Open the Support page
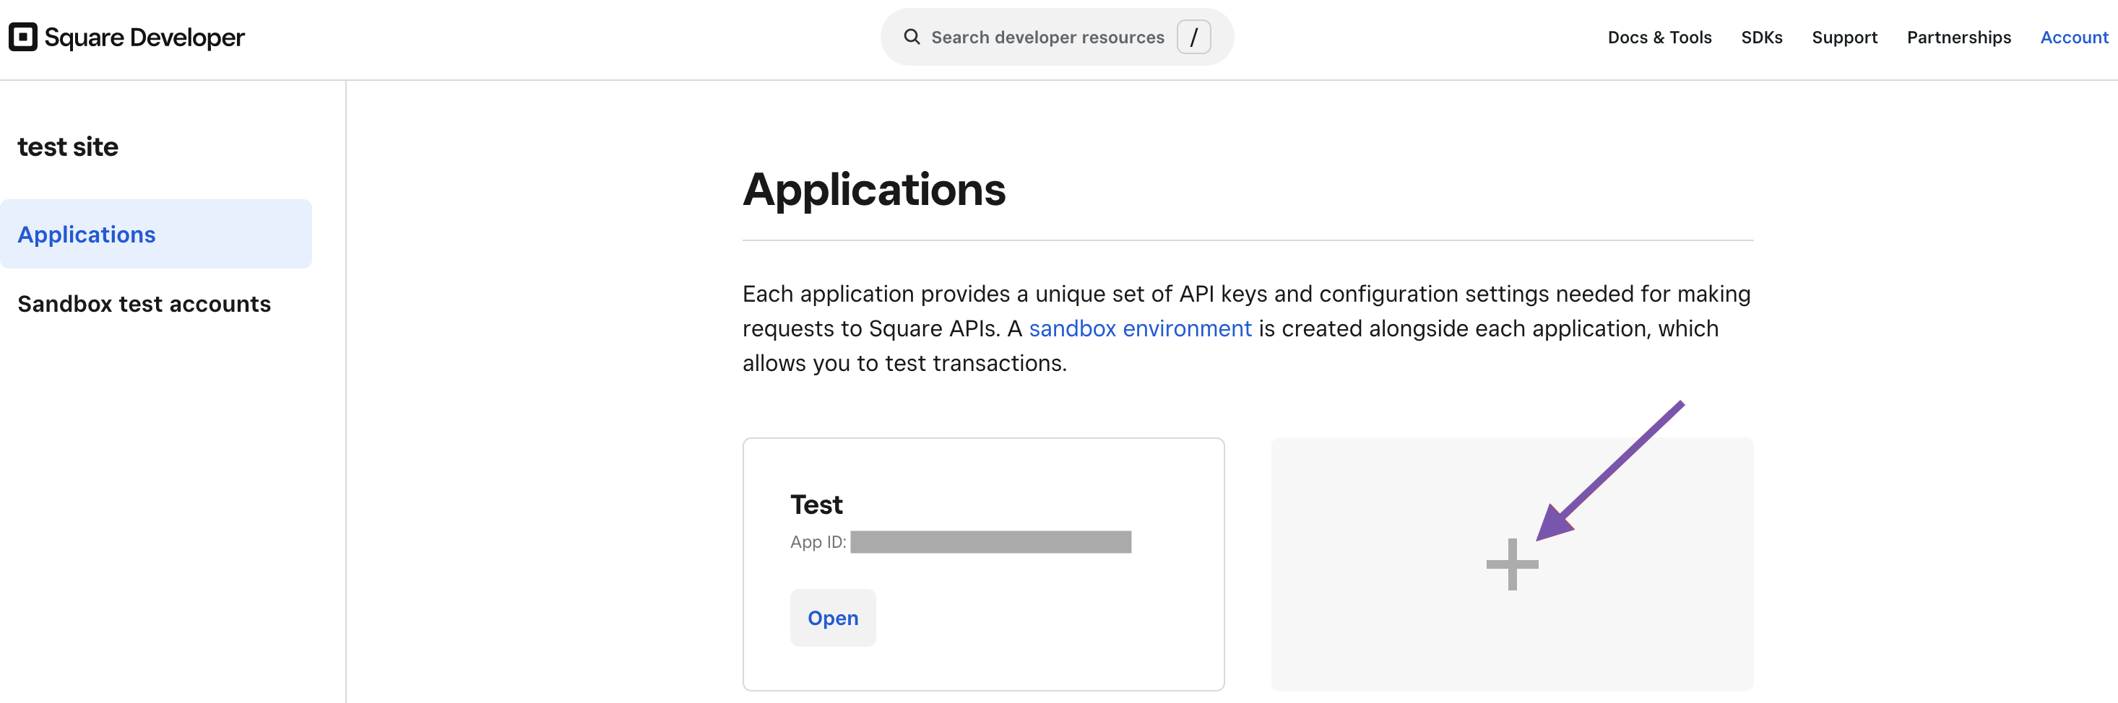The image size is (2118, 703). point(1845,37)
